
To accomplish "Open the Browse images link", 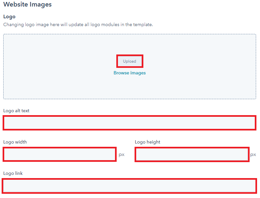I will click(x=130, y=73).
